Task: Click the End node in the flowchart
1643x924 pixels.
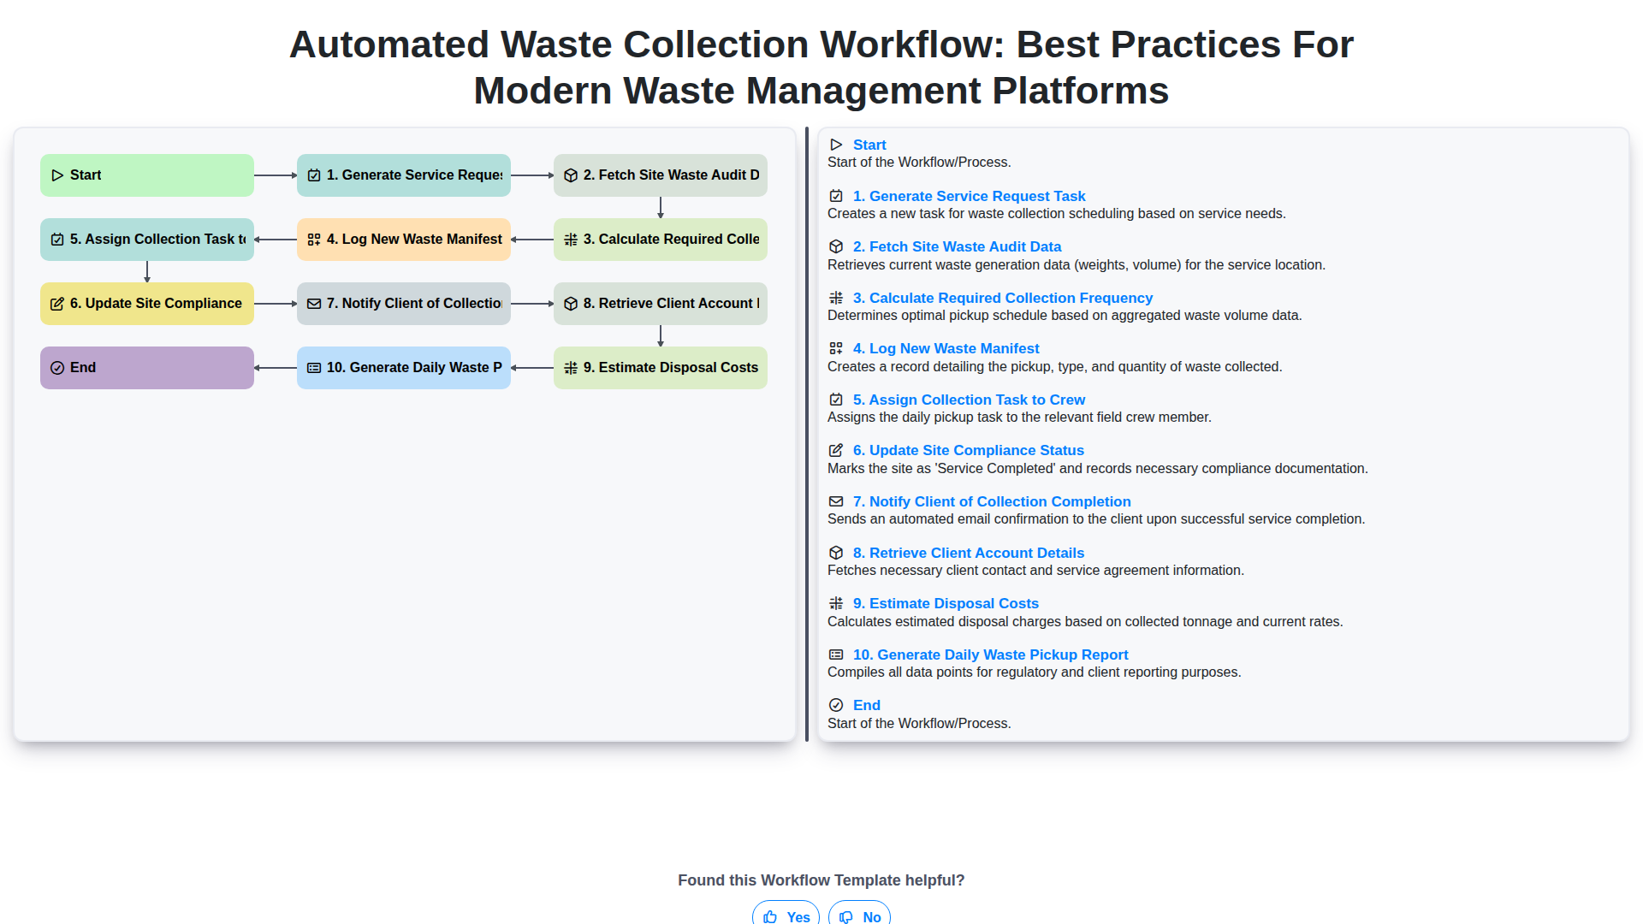Action: [146, 367]
